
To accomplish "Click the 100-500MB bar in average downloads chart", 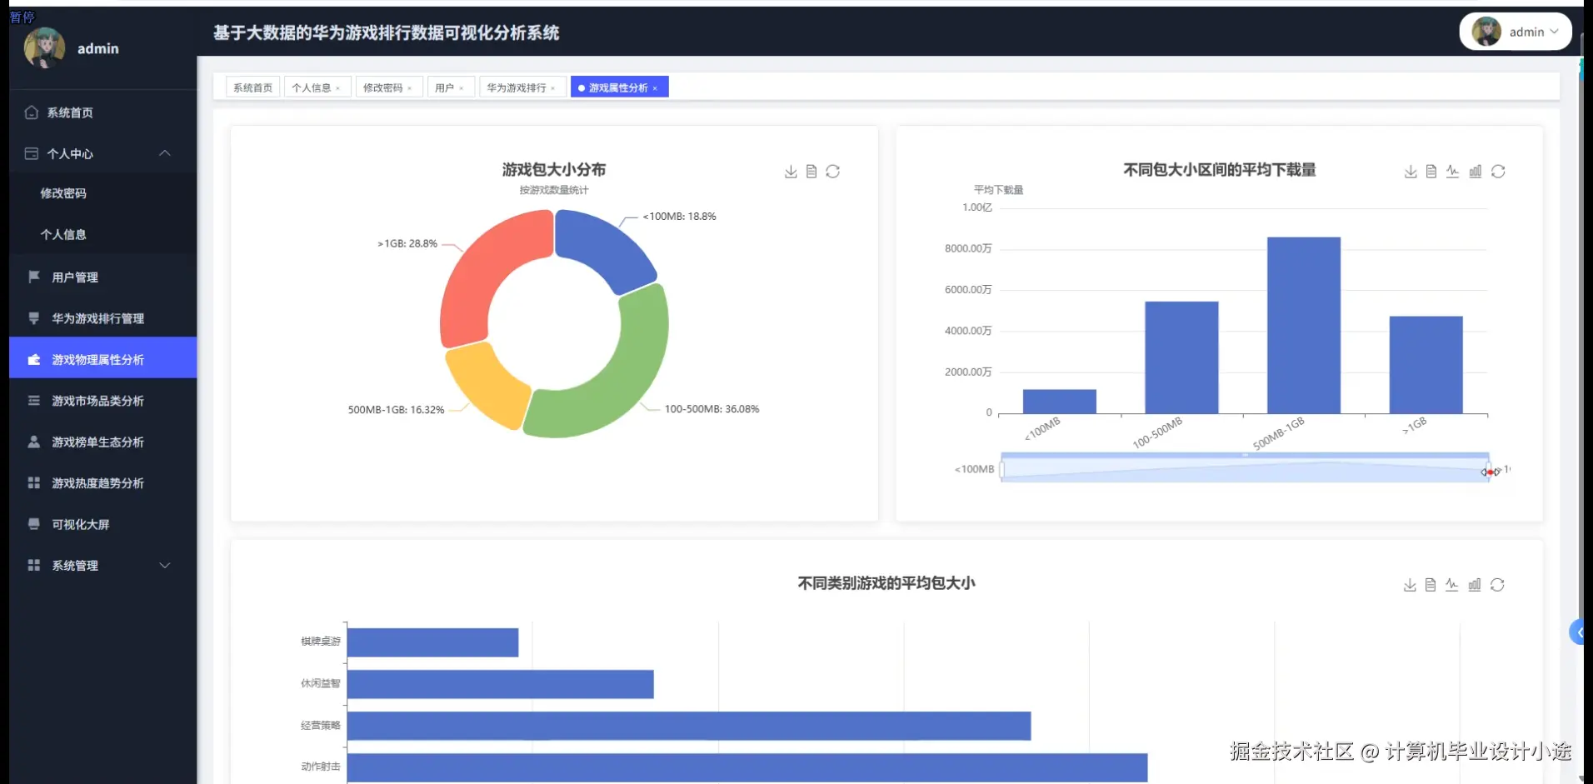I will [1181, 357].
